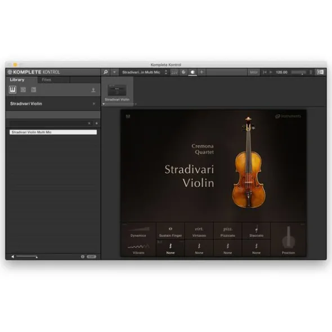Select the Instruments keyboard icon in browser
Image resolution: width=332 pixels, height=332 pixels.
click(12, 90)
